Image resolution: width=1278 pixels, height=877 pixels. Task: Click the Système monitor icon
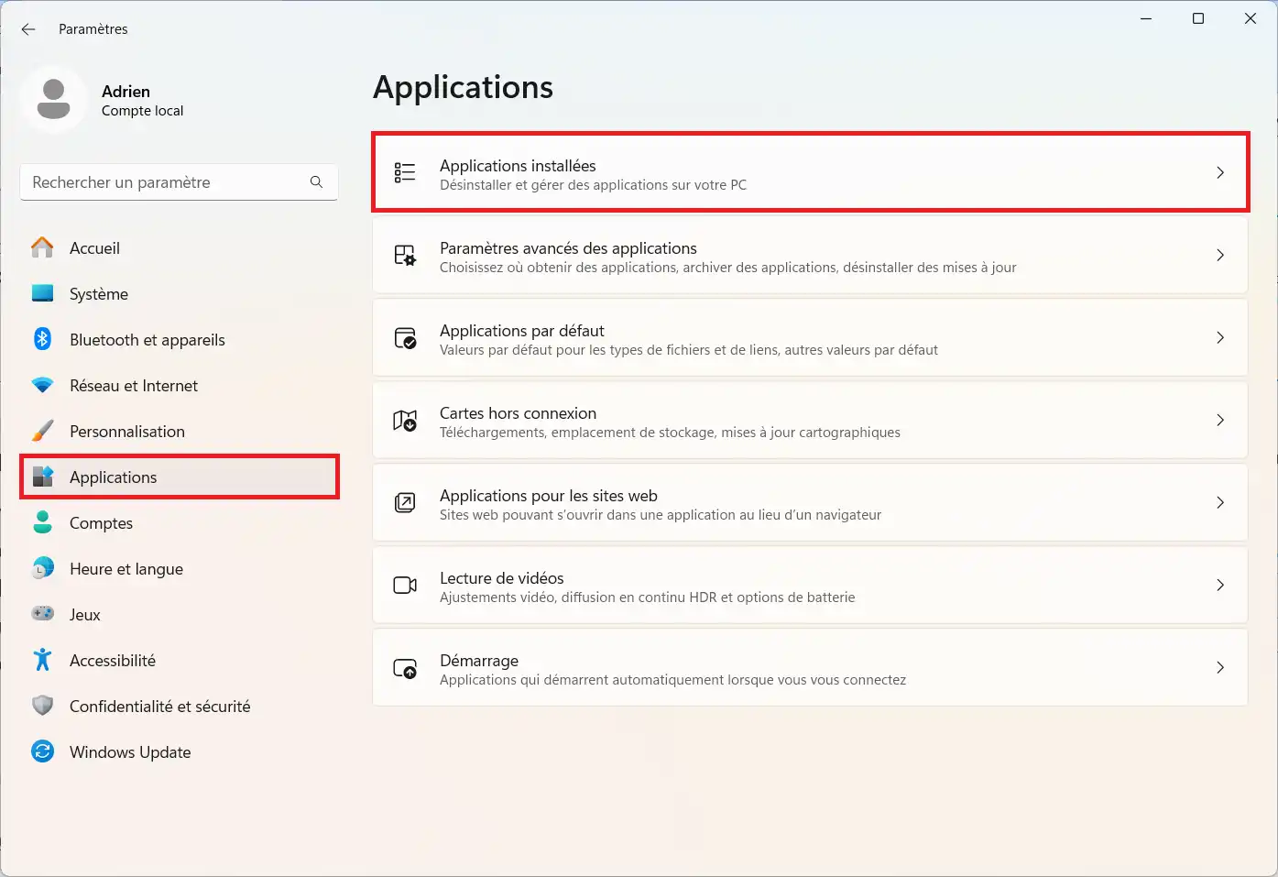click(42, 293)
